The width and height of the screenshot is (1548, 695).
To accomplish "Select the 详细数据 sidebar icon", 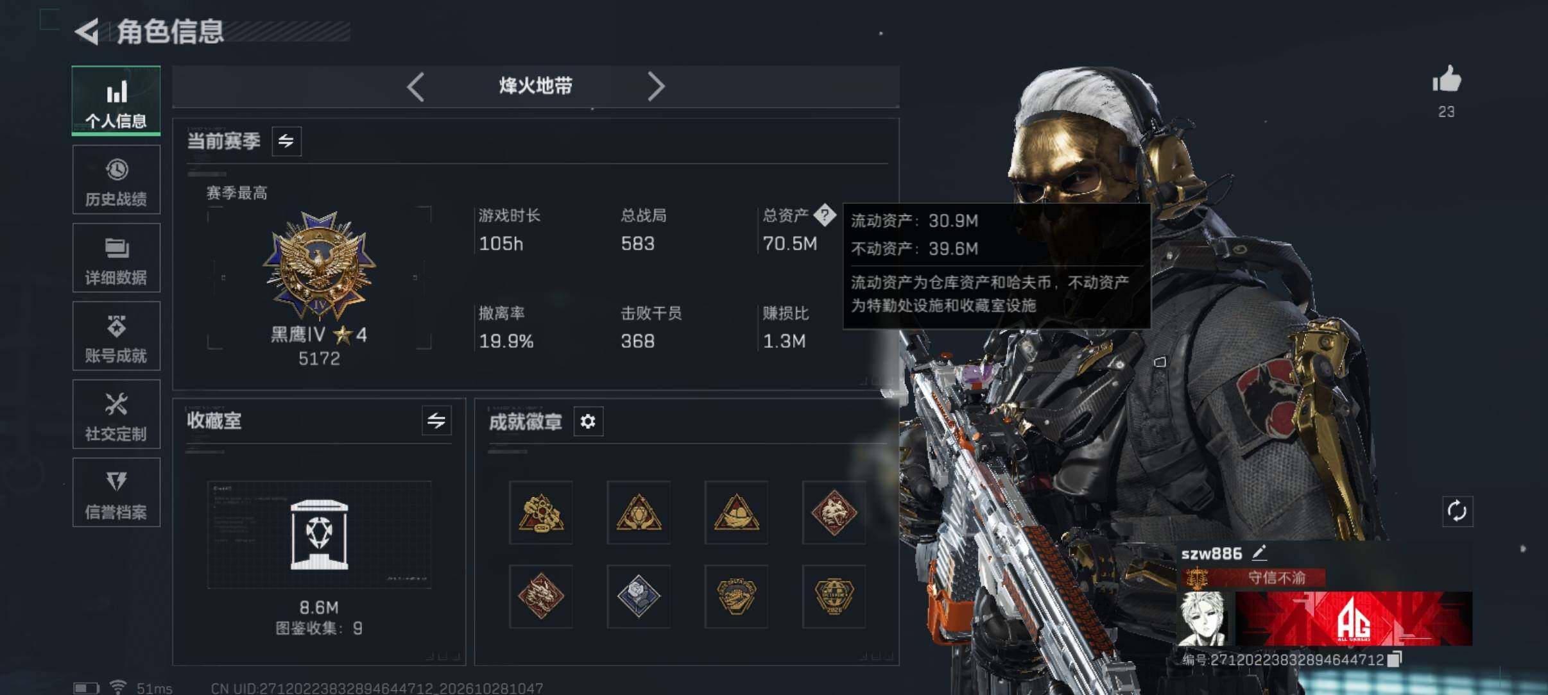I will coord(116,258).
